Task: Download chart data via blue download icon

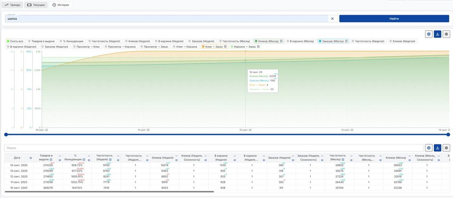Action: 438,34
